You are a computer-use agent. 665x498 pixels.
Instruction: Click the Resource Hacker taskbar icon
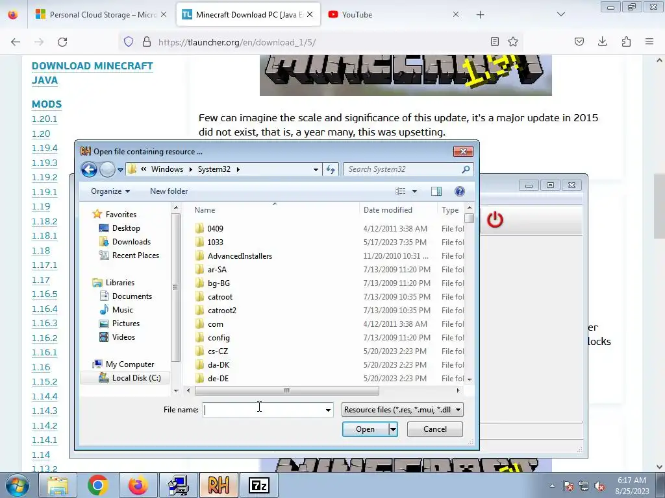pyautogui.click(x=219, y=485)
